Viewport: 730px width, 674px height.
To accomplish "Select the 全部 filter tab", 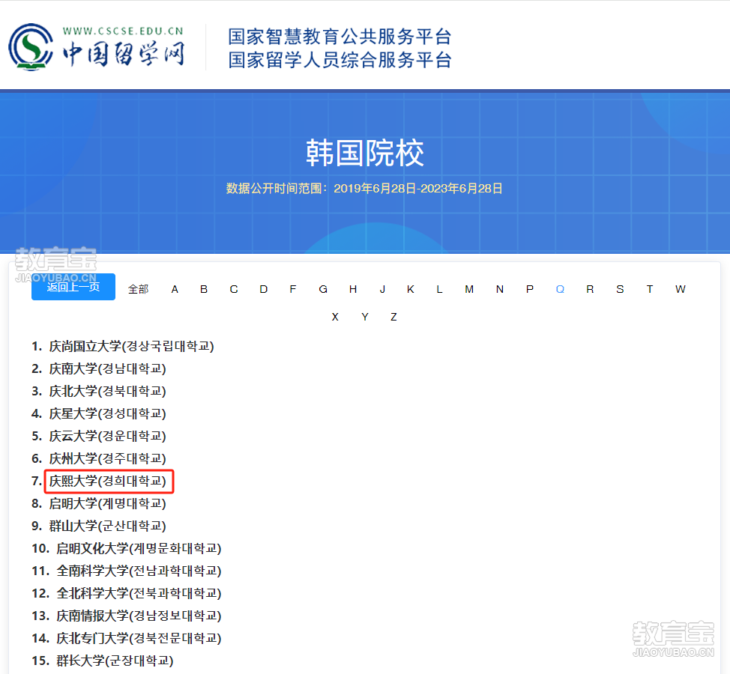I will (x=138, y=289).
